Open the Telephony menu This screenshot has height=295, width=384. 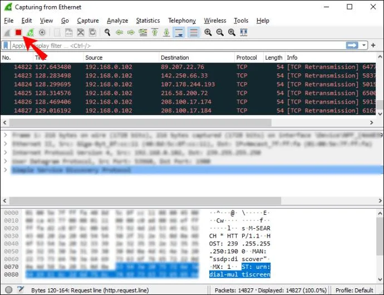tap(182, 21)
